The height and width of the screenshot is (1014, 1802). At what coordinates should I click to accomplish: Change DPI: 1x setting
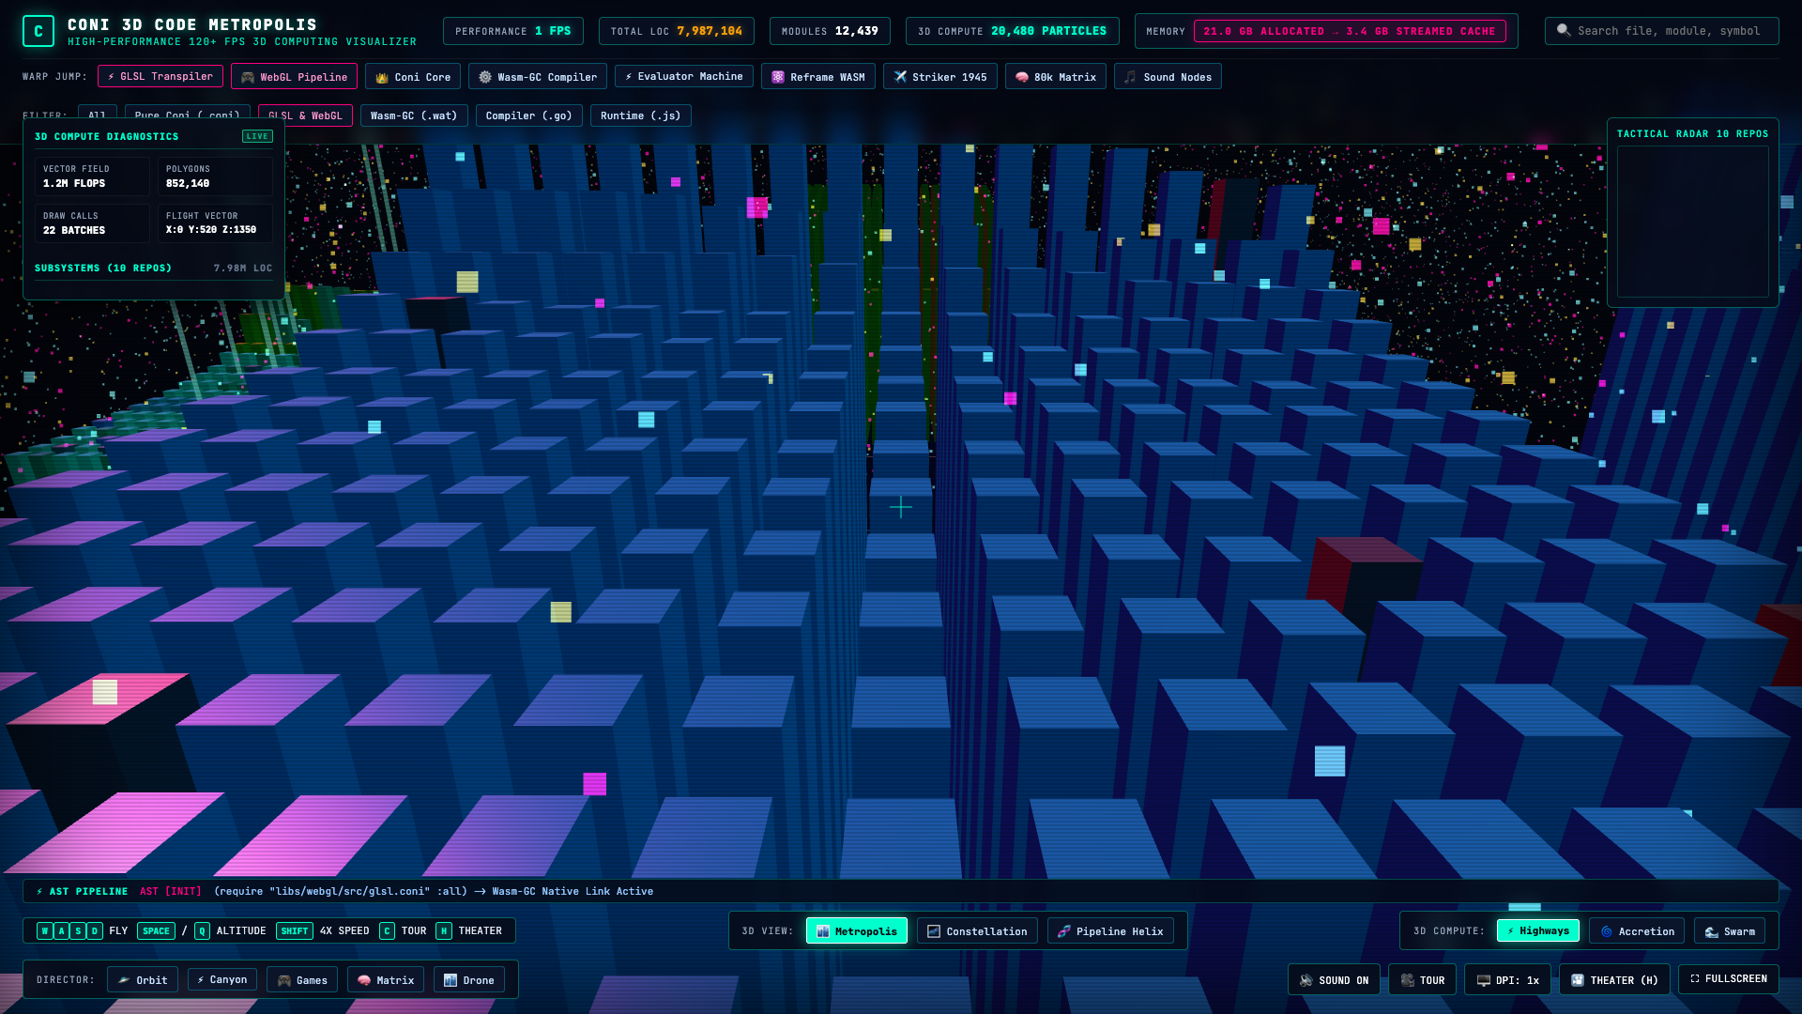click(x=1507, y=980)
